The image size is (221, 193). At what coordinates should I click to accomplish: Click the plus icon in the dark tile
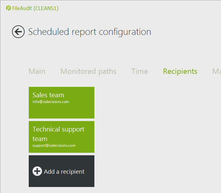click(x=37, y=171)
